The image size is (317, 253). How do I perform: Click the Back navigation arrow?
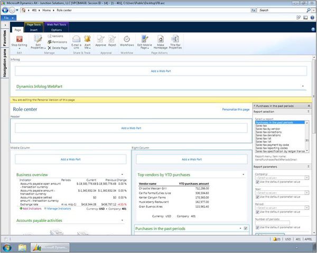(x=5, y=10)
